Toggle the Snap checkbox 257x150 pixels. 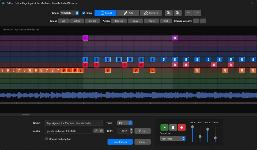click(x=84, y=13)
